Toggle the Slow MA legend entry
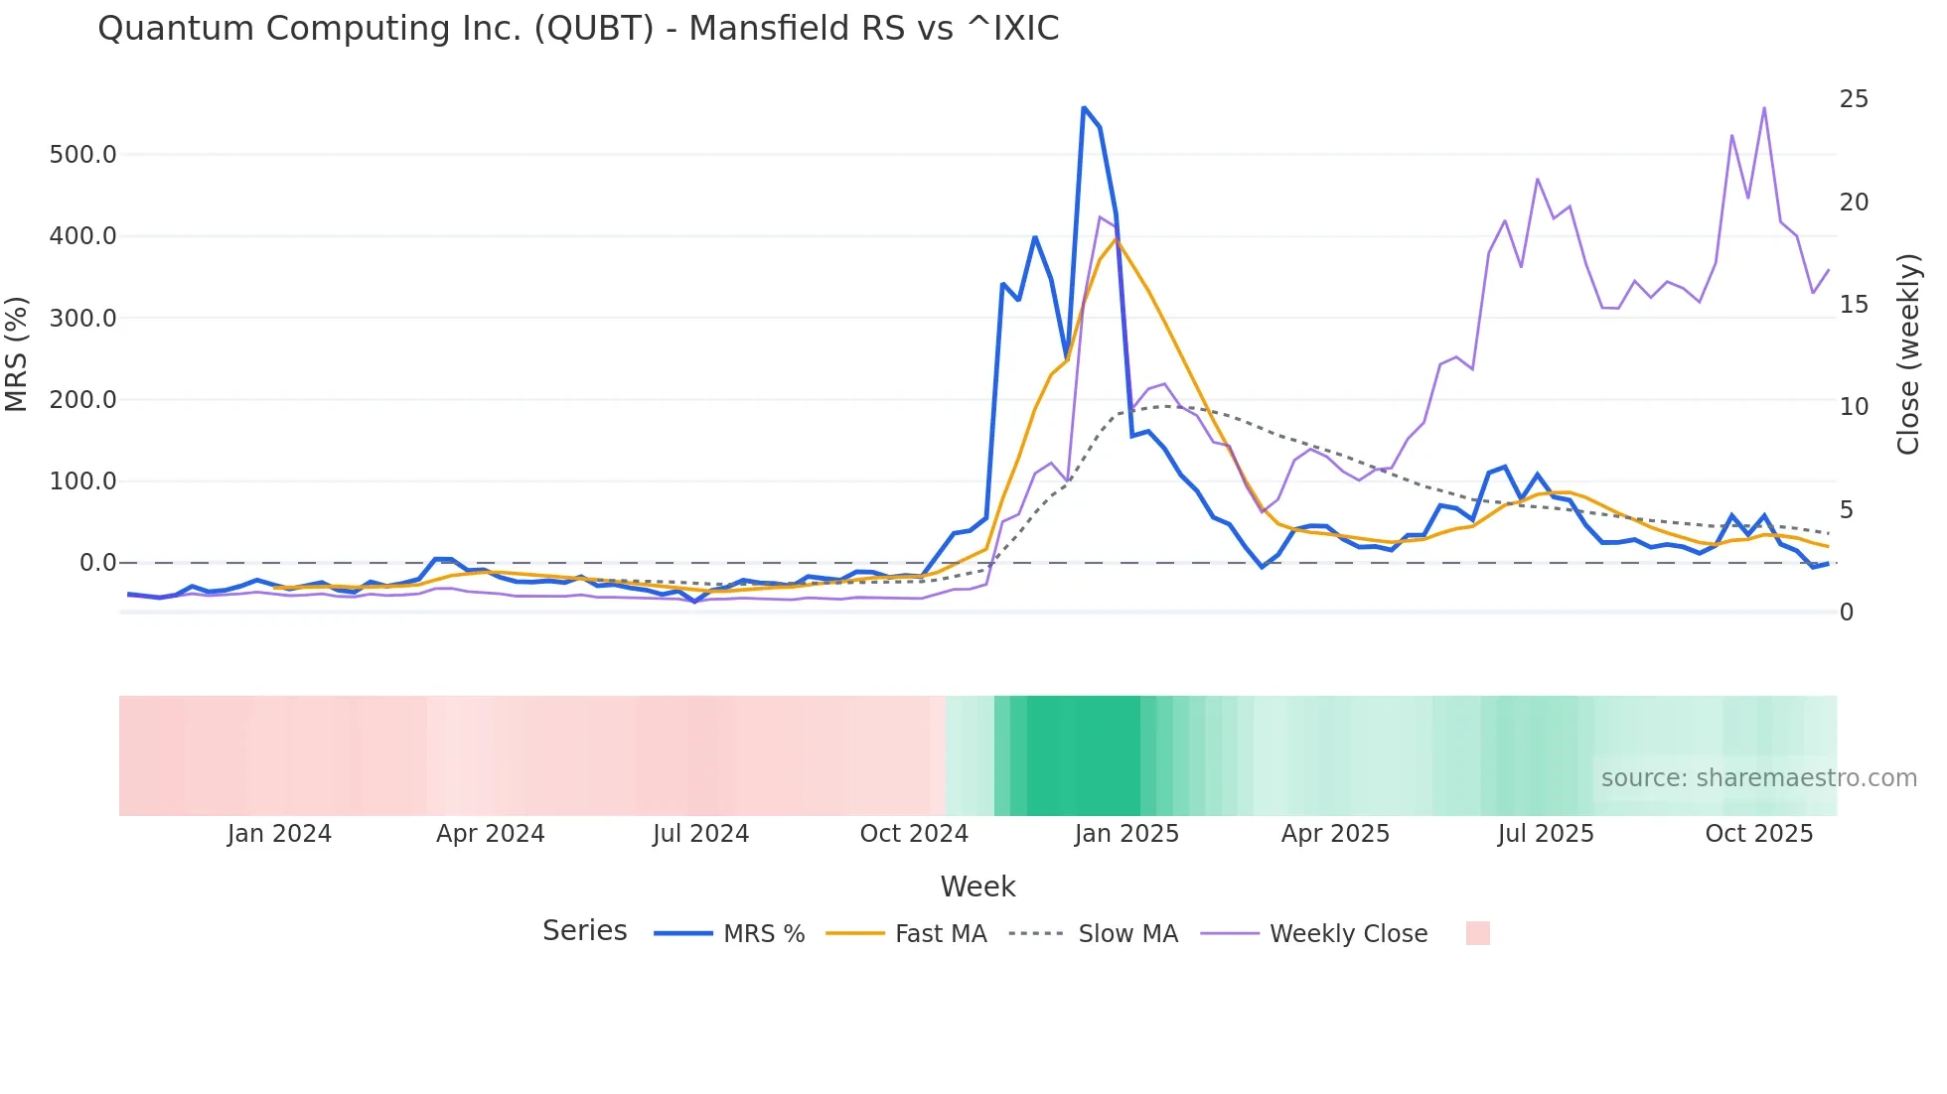 (x=1093, y=934)
